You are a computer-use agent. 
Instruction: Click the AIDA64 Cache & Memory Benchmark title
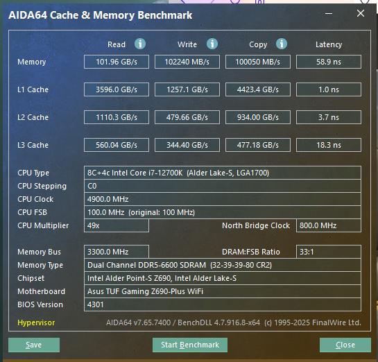(x=101, y=15)
